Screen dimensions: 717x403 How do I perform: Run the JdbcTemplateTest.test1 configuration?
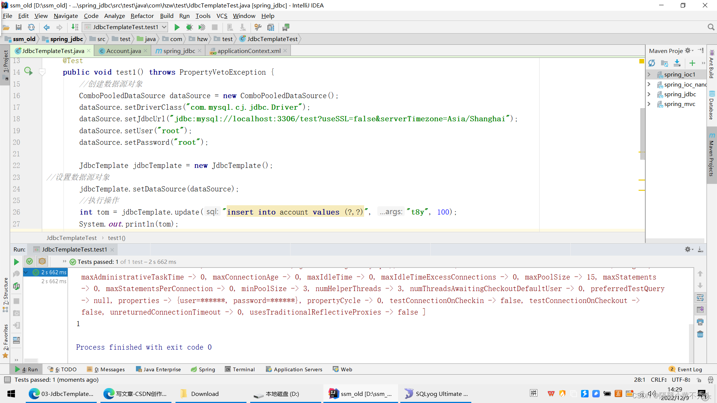click(x=177, y=27)
